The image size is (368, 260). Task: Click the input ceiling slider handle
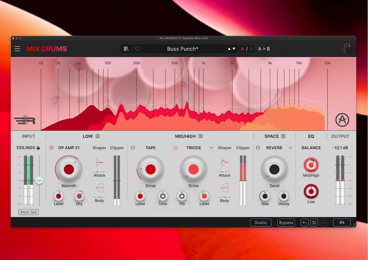(x=39, y=181)
